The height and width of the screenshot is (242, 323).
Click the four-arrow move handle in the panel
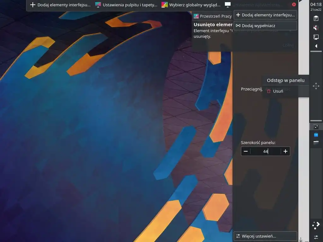pos(316,86)
